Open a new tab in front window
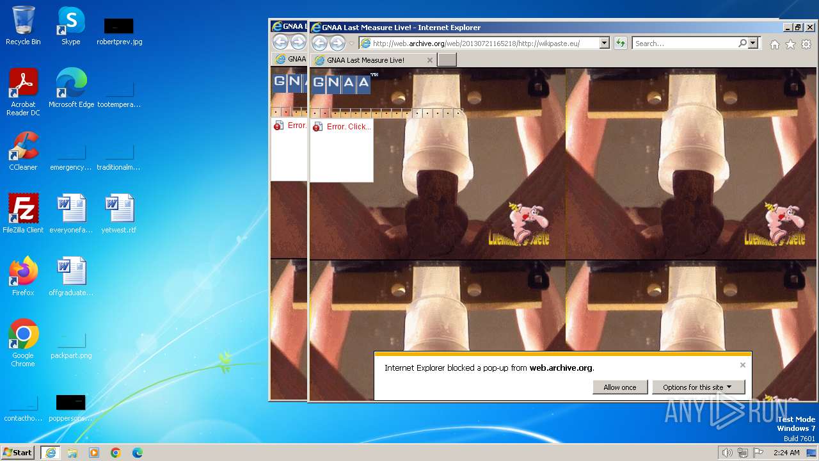The width and height of the screenshot is (819, 461). [x=447, y=60]
